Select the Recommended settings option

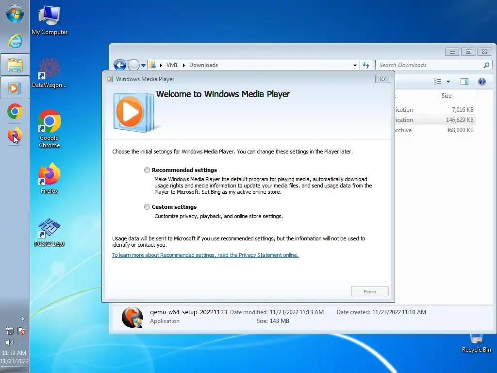[147, 170]
